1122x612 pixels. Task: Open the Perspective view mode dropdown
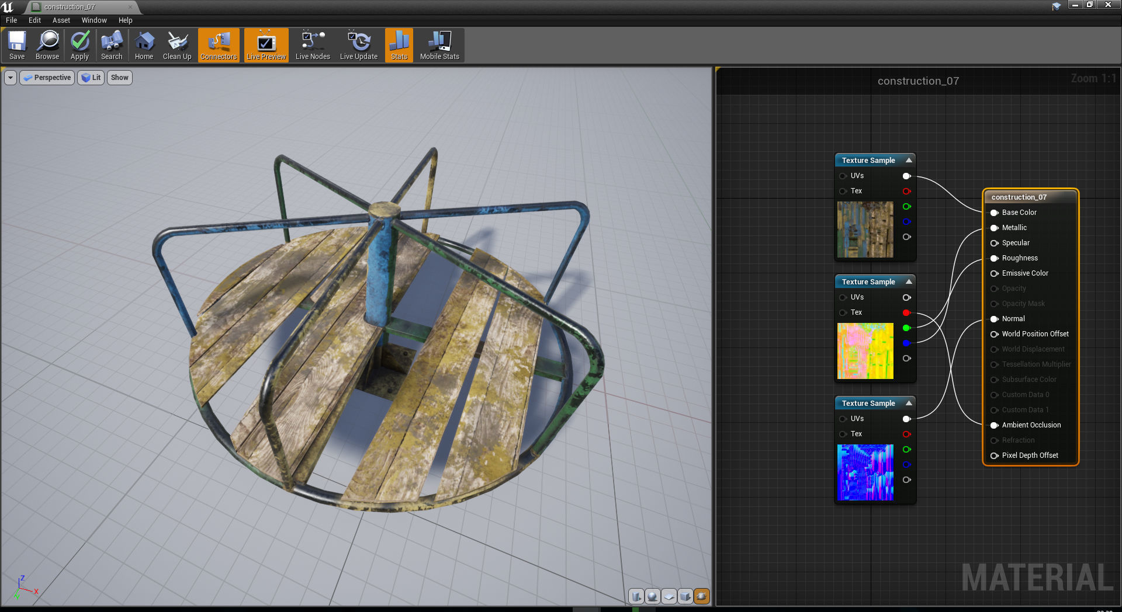pos(47,78)
